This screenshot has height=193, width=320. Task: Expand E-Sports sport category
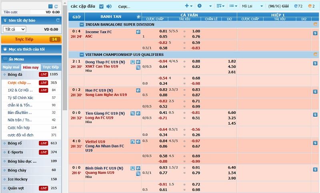pos(31,152)
